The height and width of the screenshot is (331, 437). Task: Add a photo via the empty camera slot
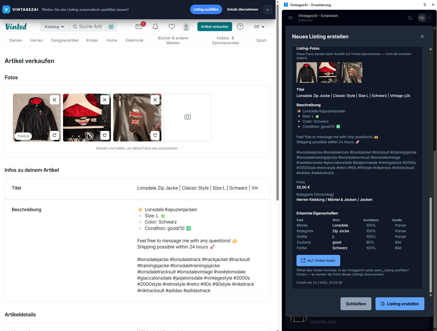click(x=188, y=117)
